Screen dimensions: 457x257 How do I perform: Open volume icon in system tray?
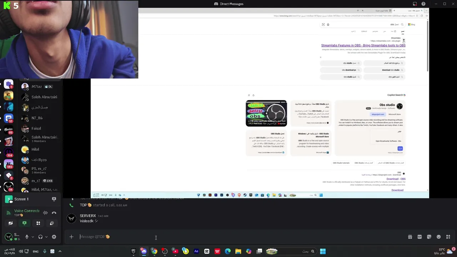click(x=21, y=251)
